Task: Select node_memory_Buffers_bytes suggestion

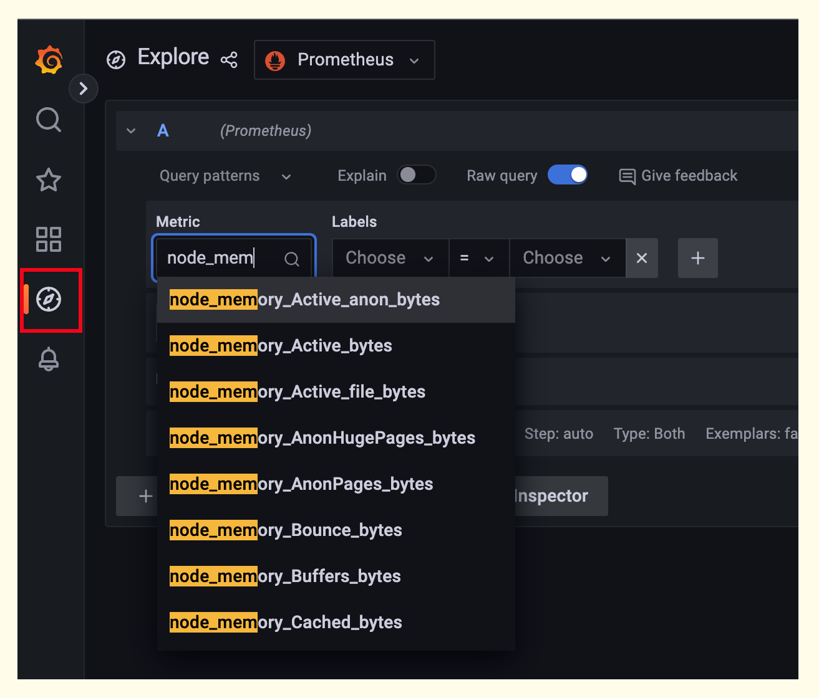Action: point(336,576)
